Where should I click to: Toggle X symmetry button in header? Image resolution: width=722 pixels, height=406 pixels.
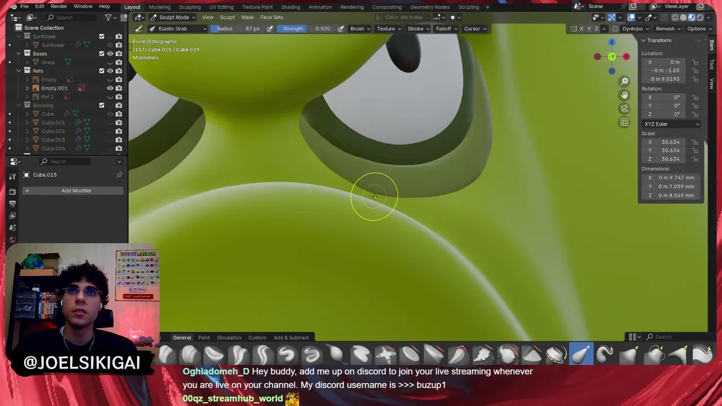582,29
